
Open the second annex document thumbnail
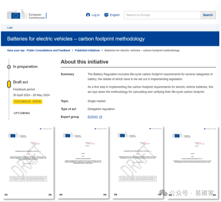83,162
